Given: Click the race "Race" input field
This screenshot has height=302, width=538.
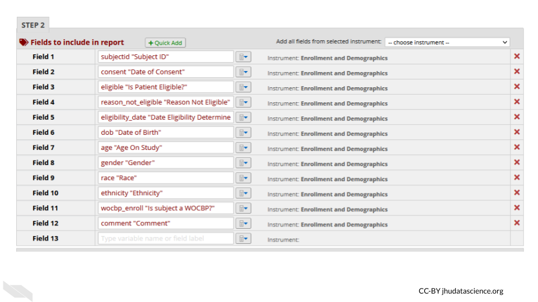Looking at the screenshot, I should pos(165,178).
